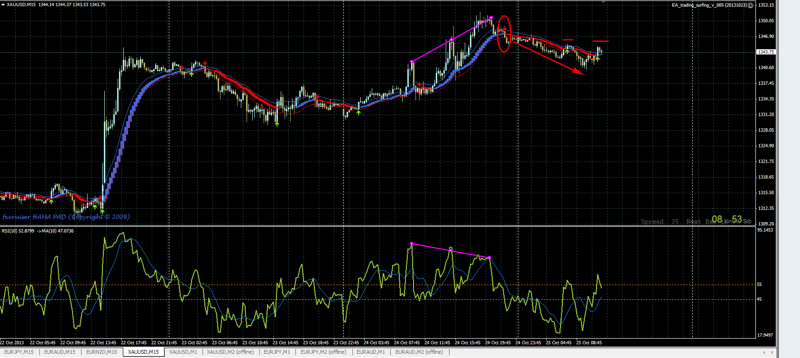Screen dimensions: 800x358
Task: Click the RSI scale value 95.1453
Action: pyautogui.click(x=765, y=230)
